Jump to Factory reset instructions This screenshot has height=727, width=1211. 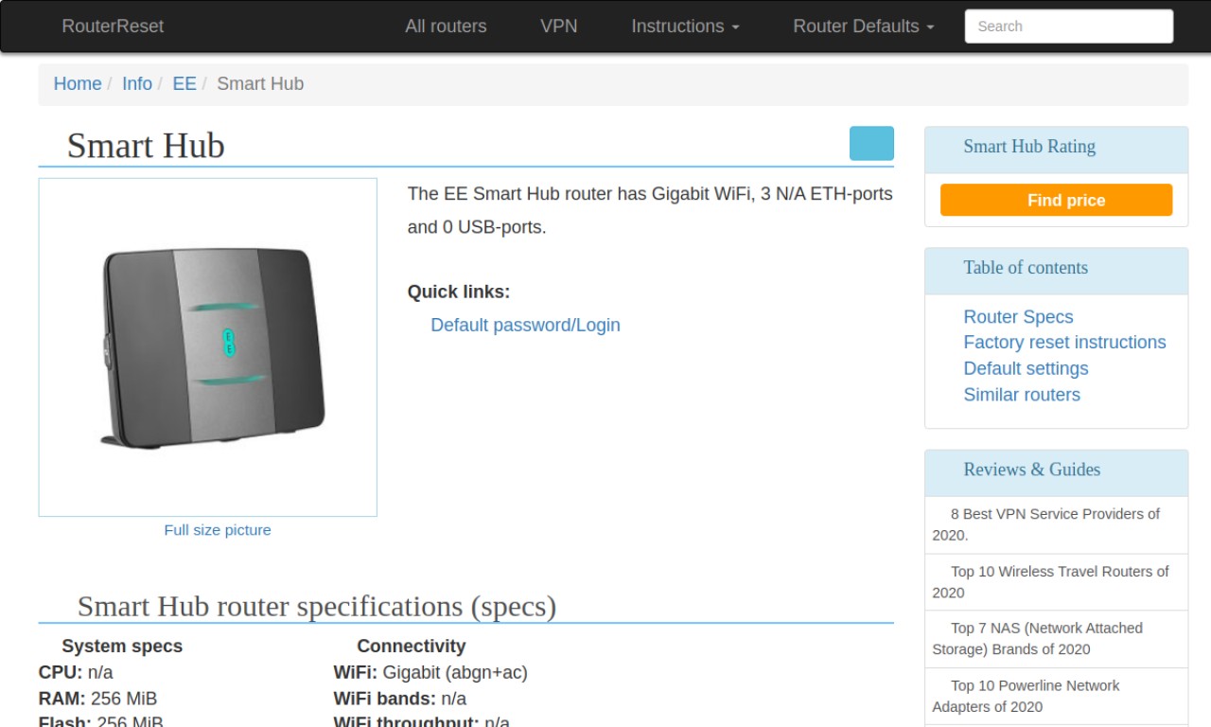click(x=1064, y=343)
